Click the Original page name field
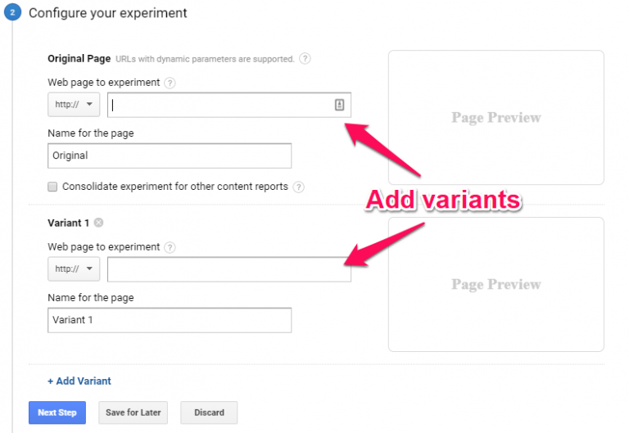Screen dimensions: 629x433 170,156
